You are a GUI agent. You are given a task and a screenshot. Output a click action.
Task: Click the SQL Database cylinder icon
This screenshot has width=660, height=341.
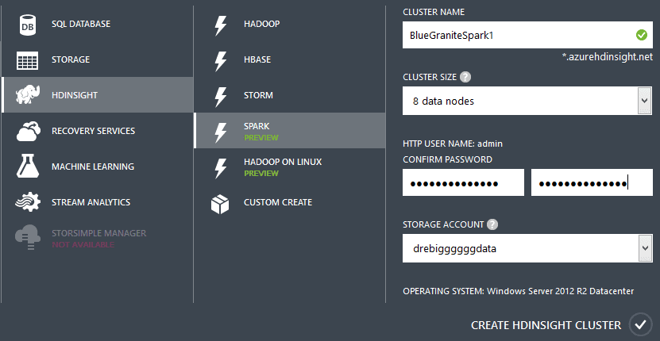click(28, 25)
